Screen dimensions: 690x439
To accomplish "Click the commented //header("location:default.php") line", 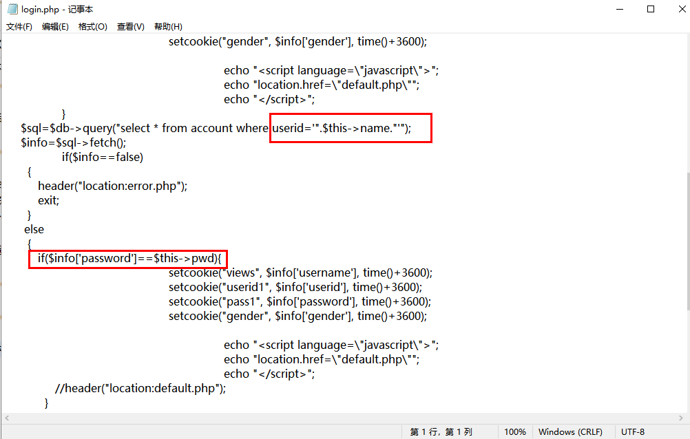I will (x=140, y=388).
